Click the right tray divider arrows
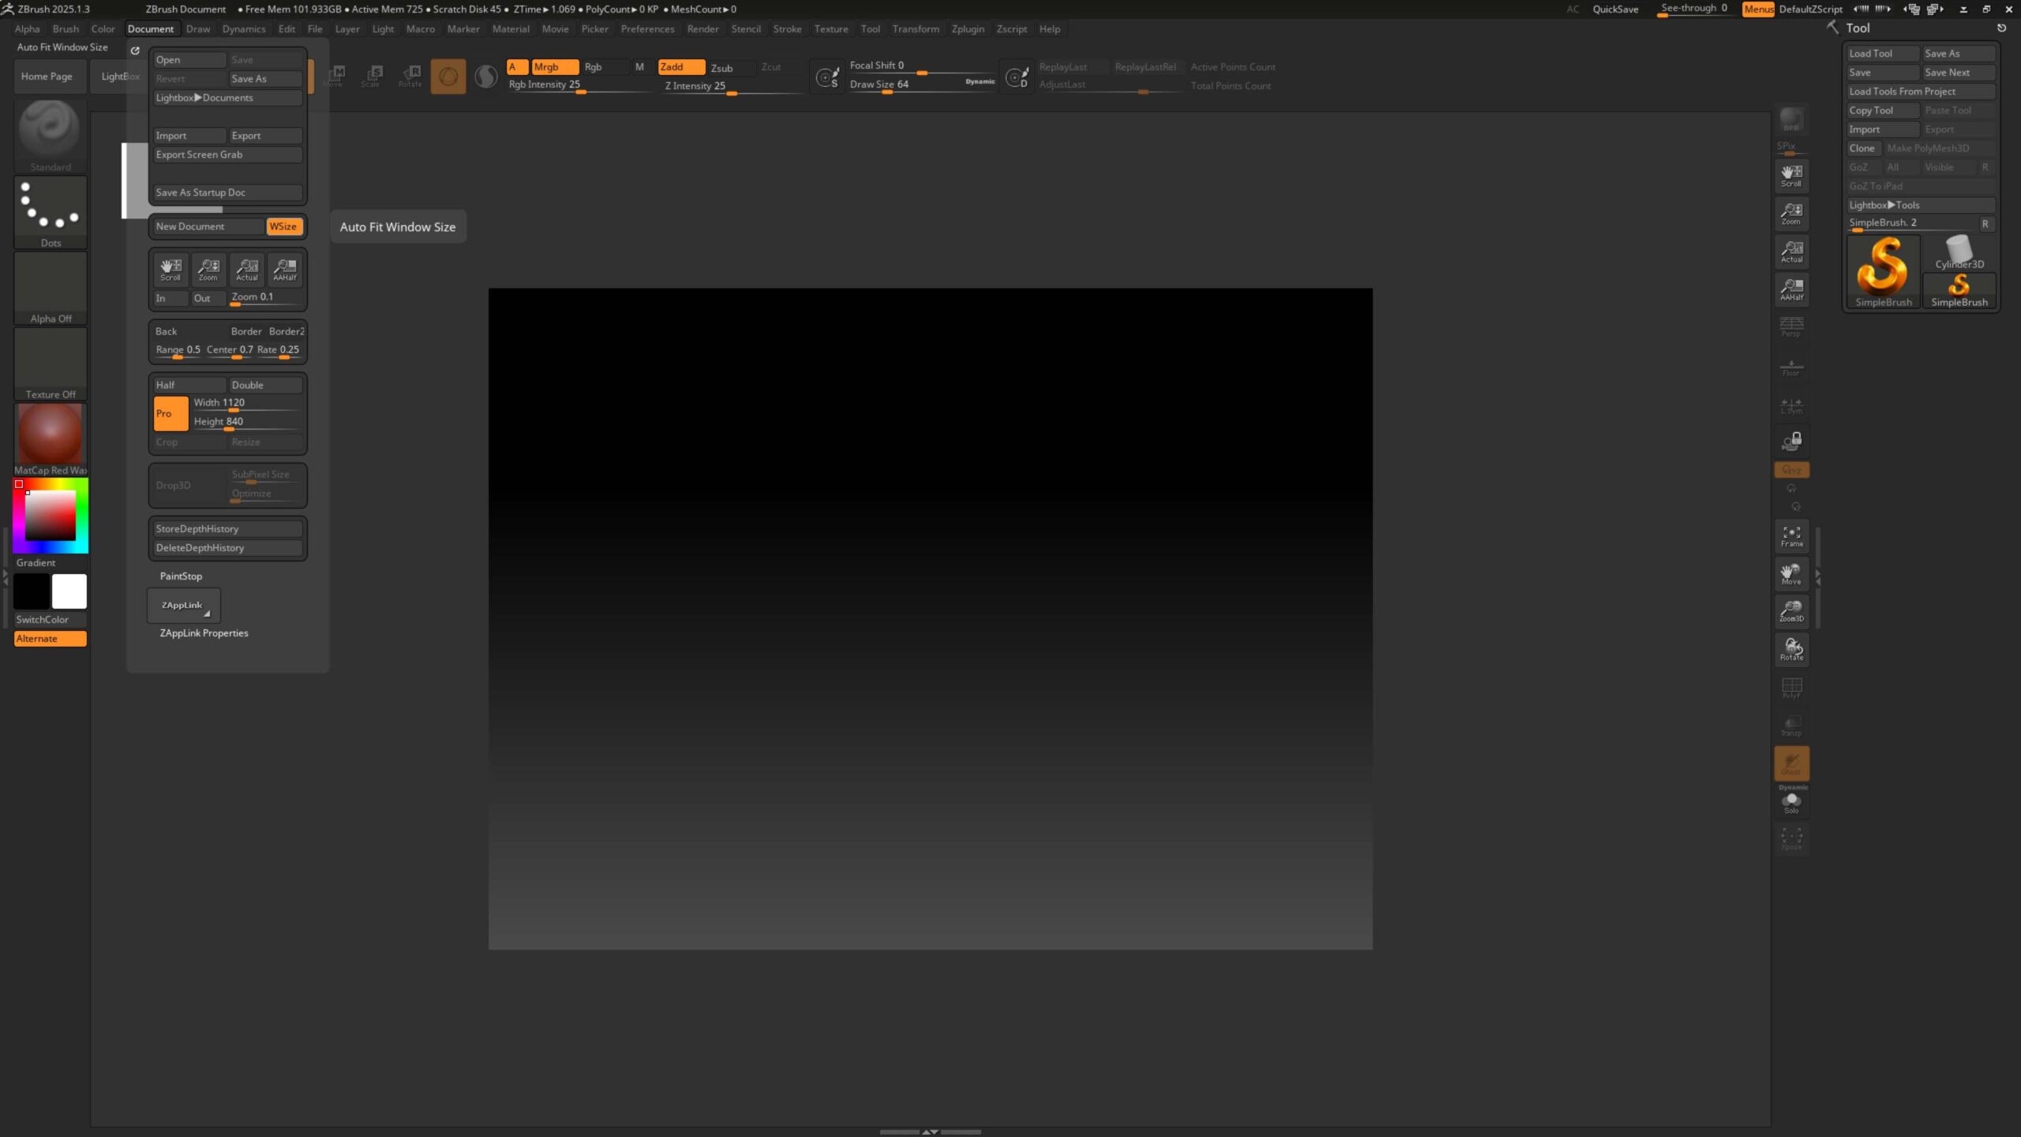Screen dimensions: 2021x1137 point(1818,576)
